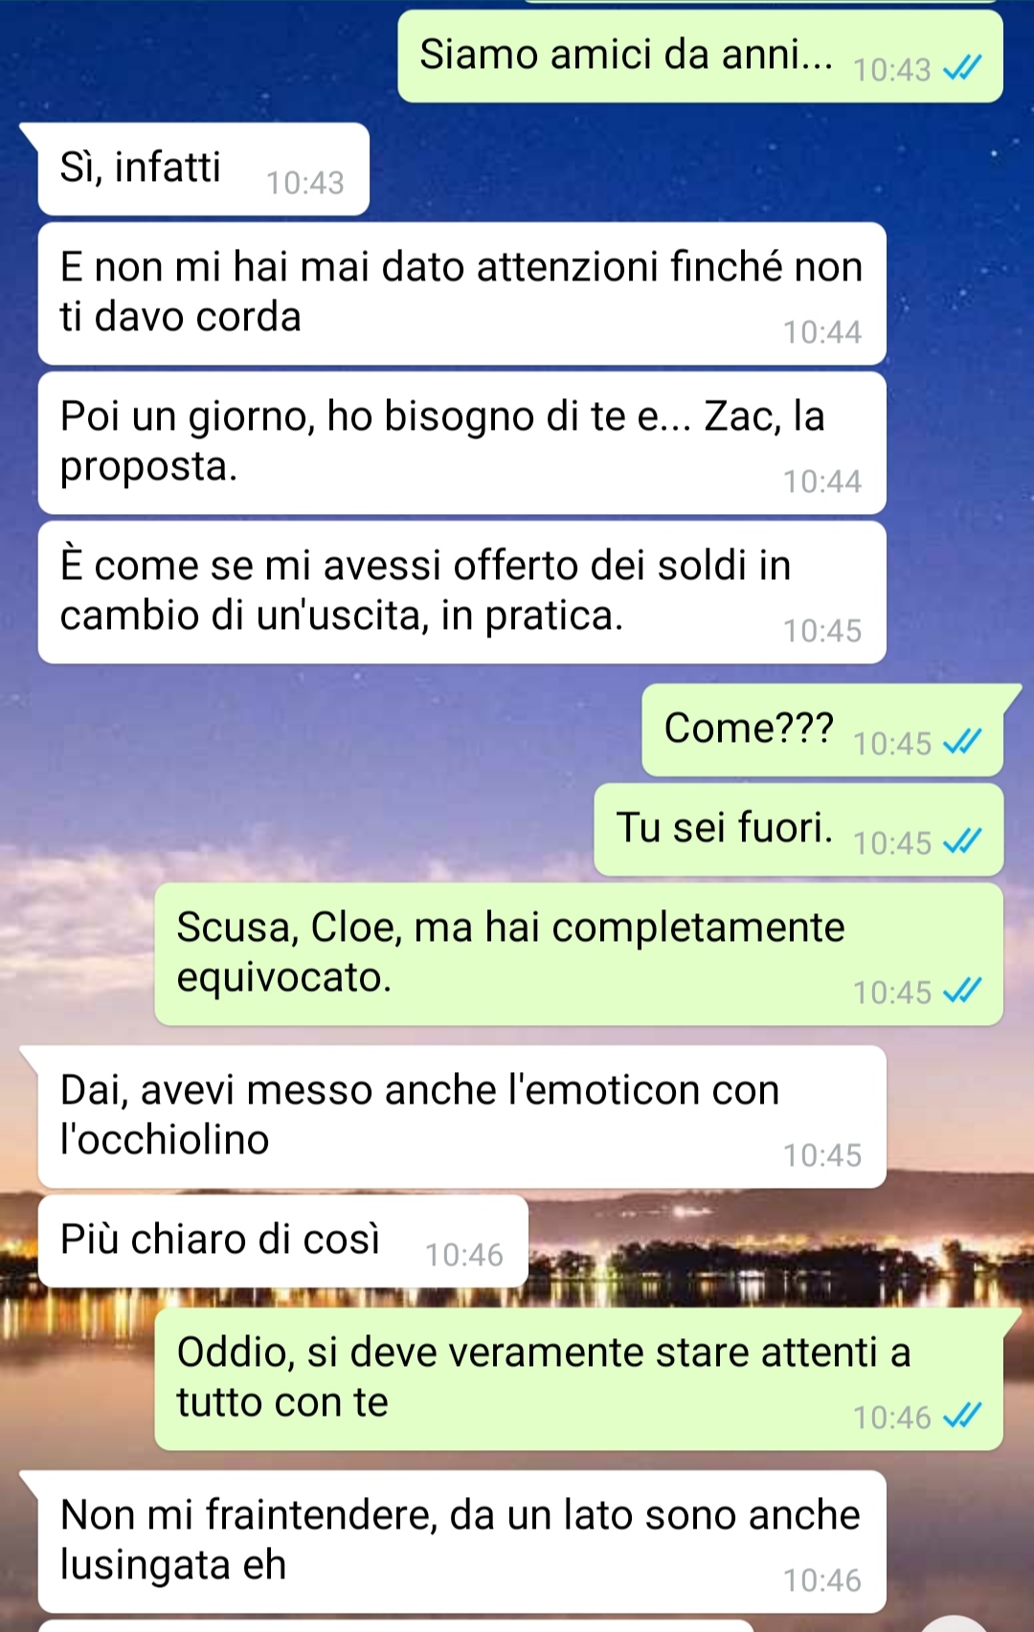1034x1632 pixels.
Task: Select 'Non mi fraintendere' received message
Action: pos(461,1542)
